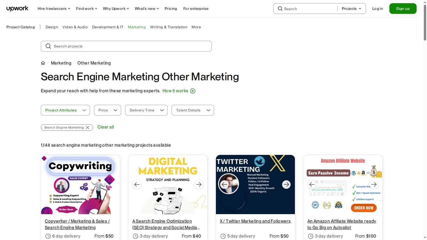Click previous arrow on Twitter Marketing card
Image resolution: width=427 pixels, height=240 pixels.
(x=224, y=184)
